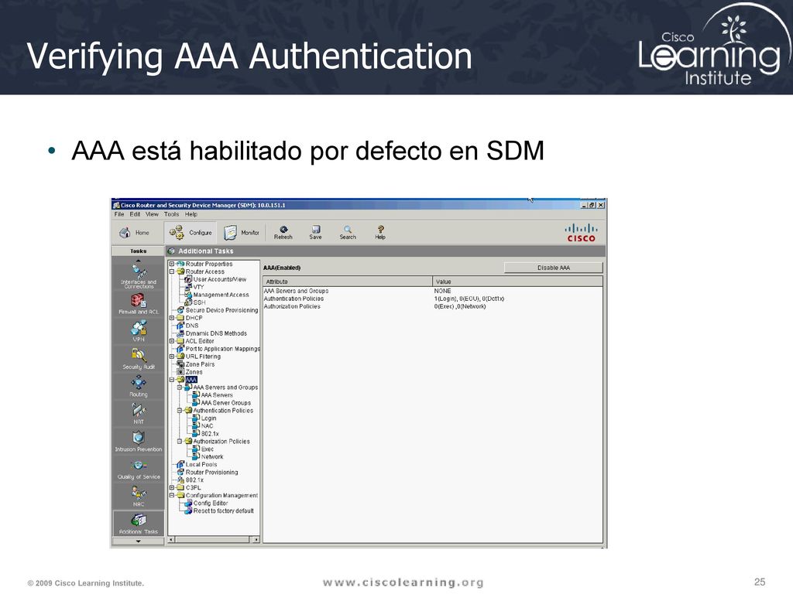Open the Firewall and ACL task

point(139,304)
